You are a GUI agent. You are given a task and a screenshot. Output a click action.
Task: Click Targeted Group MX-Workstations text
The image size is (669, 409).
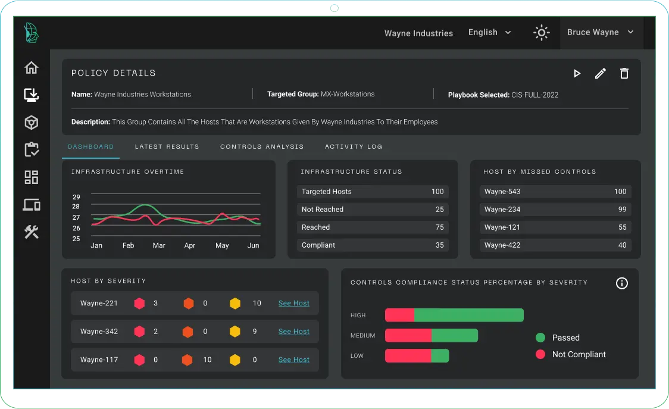coord(321,94)
